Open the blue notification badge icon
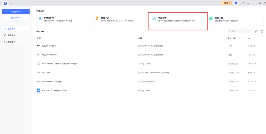Screen dimensions: 266x134 coord(236,3)
